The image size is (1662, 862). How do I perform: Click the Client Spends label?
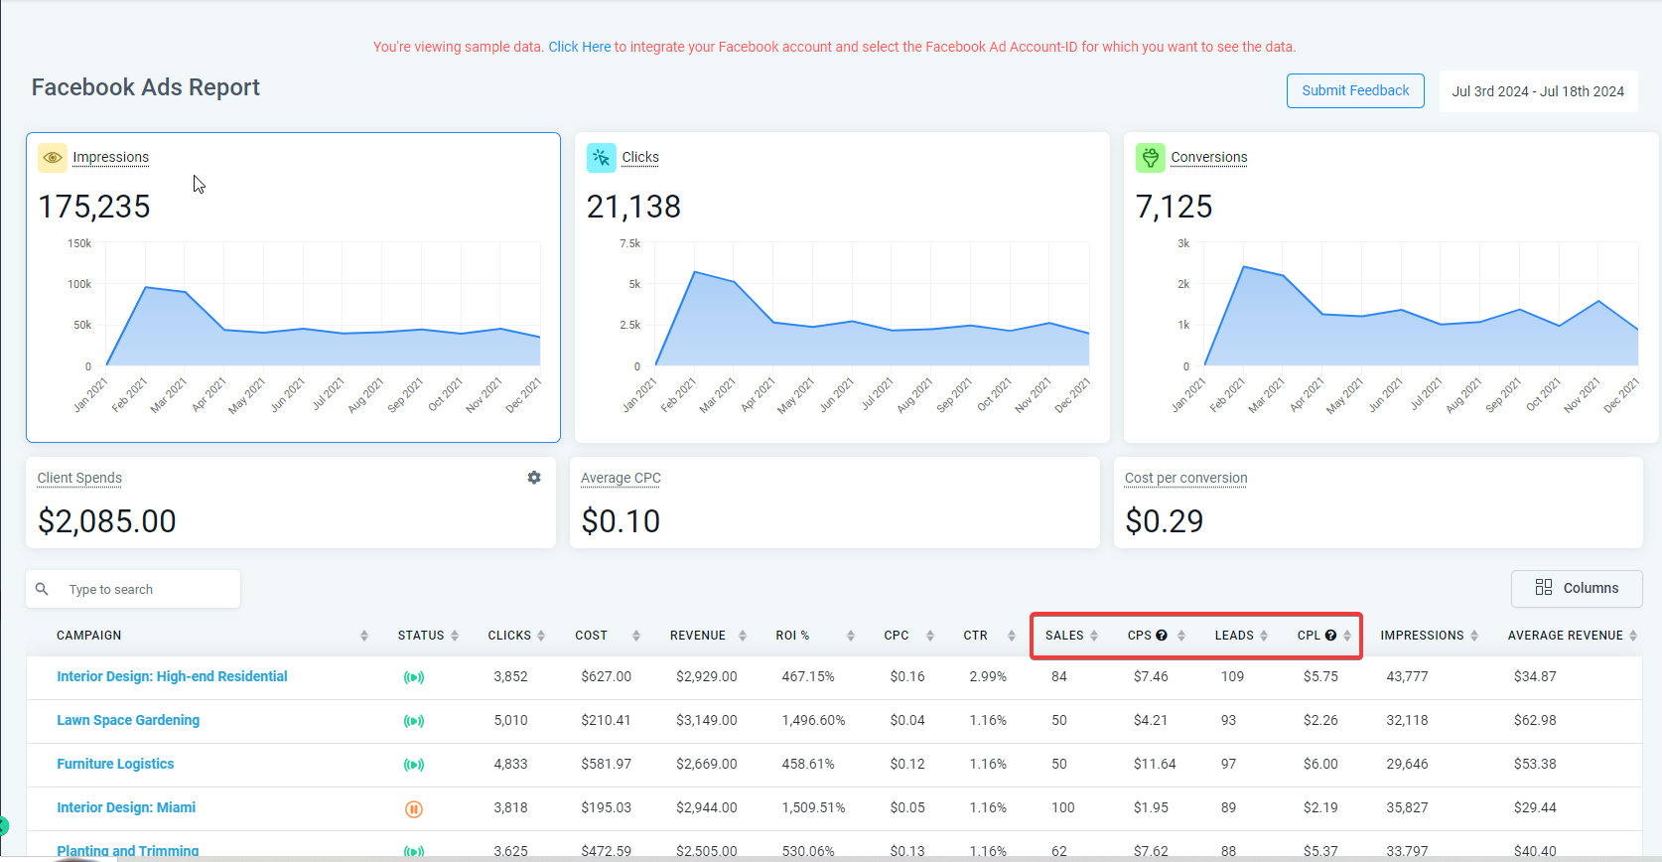pyautogui.click(x=79, y=478)
